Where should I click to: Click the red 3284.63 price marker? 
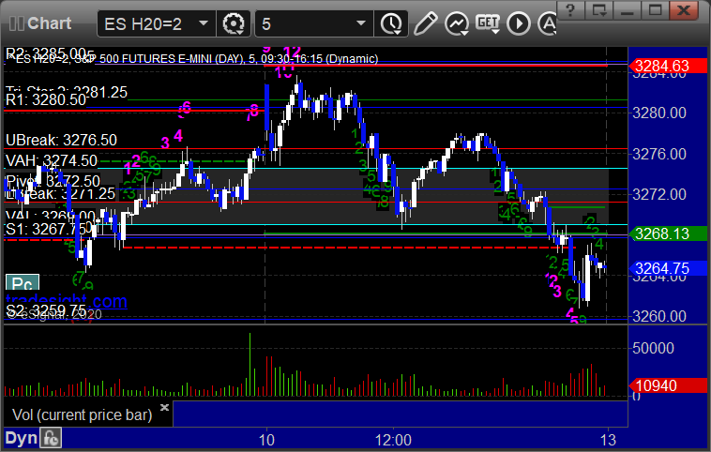click(668, 67)
